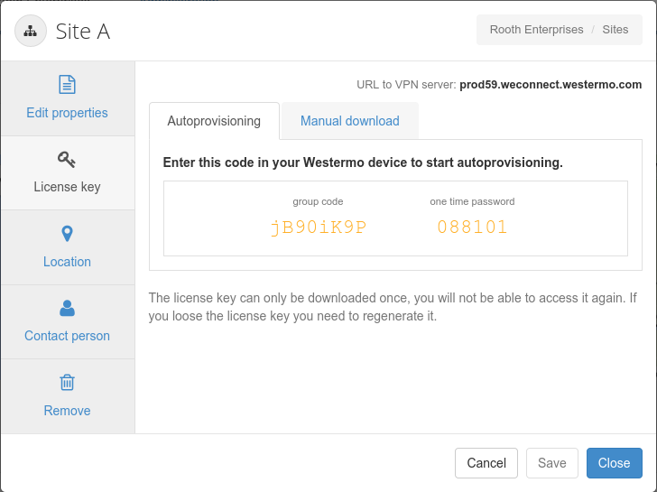Select the Remove sidebar label
This screenshot has width=657, height=492.
(x=67, y=411)
